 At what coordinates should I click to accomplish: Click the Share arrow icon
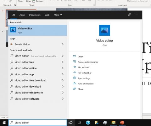coord(74,89)
